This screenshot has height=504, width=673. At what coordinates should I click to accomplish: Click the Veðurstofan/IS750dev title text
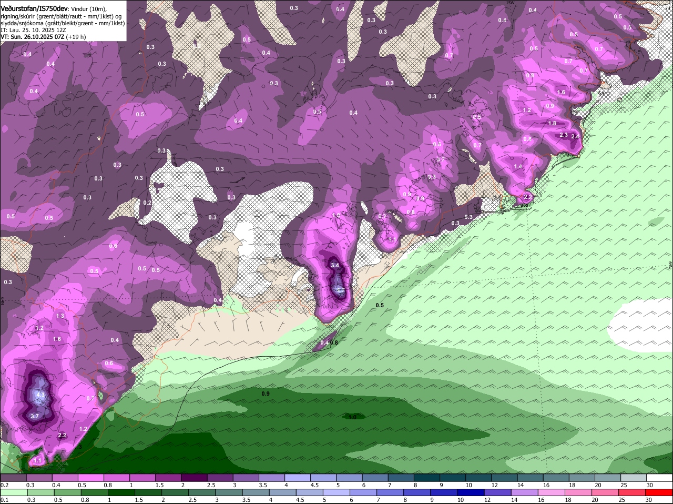coord(34,8)
